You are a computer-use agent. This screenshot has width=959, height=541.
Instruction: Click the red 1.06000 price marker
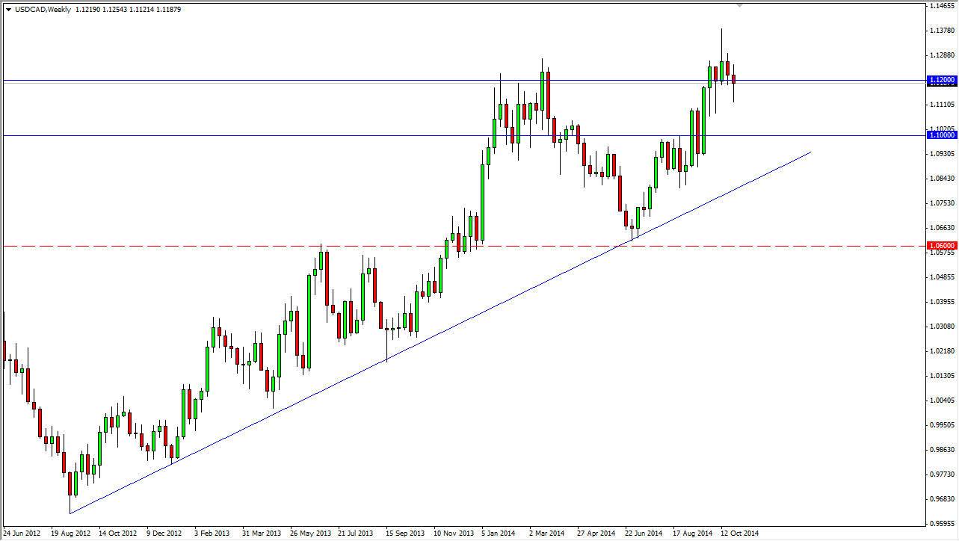coord(940,245)
